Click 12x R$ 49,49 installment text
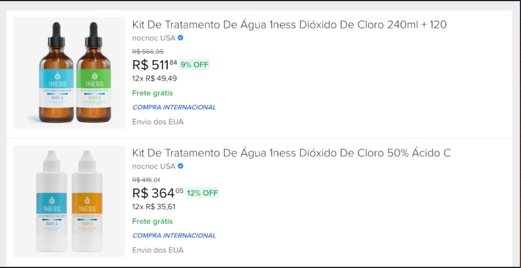Image resolution: width=521 pixels, height=268 pixels. coord(154,79)
